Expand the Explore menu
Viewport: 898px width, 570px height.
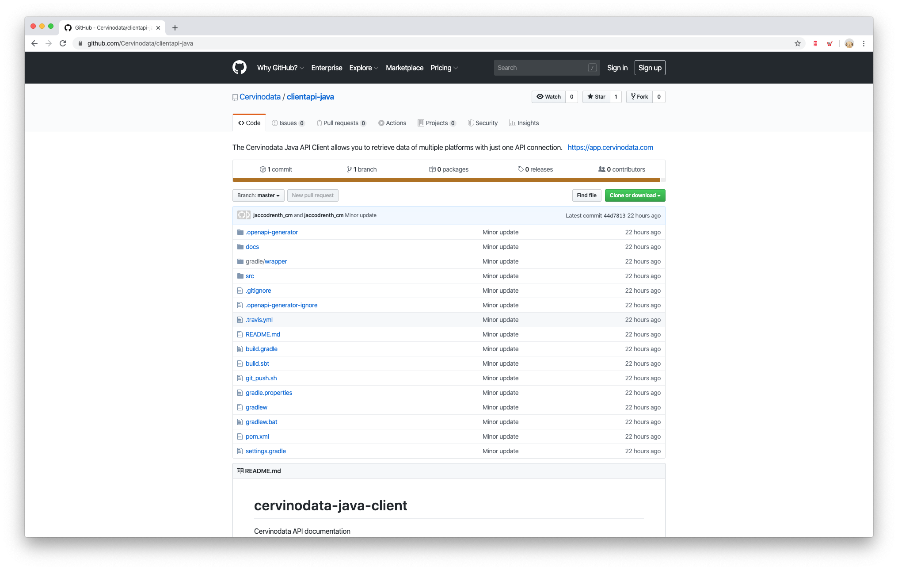coord(364,68)
